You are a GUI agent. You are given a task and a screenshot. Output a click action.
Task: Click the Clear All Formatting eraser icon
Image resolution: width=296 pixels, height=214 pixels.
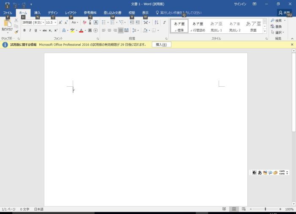(84, 22)
